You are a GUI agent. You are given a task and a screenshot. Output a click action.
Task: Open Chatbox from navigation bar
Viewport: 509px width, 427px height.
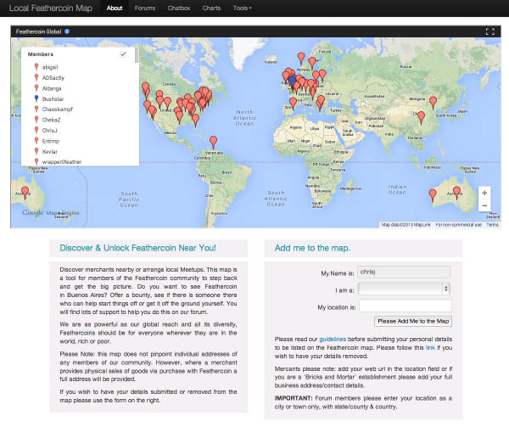tap(179, 8)
